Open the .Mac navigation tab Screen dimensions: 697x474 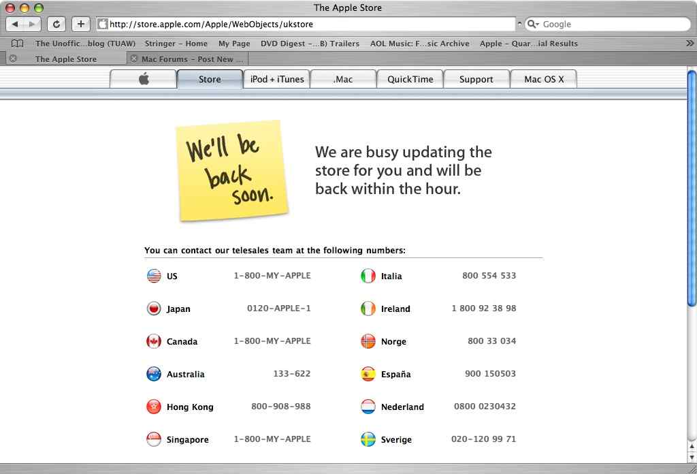point(343,79)
